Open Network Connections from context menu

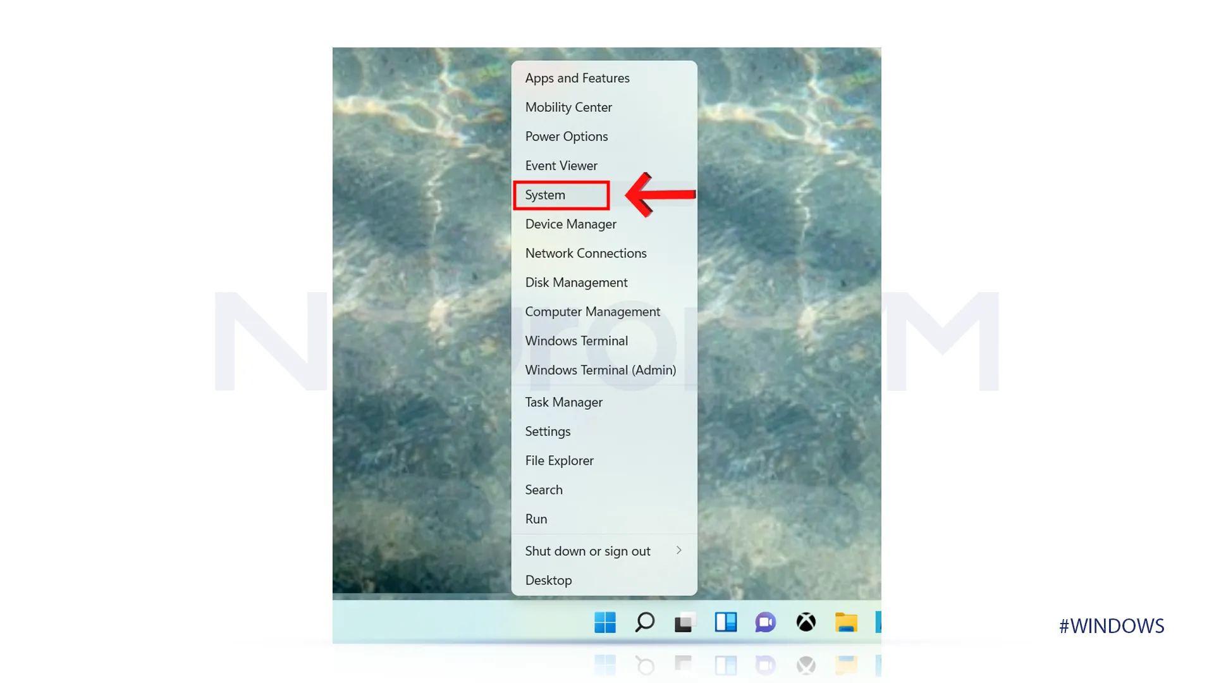click(586, 253)
